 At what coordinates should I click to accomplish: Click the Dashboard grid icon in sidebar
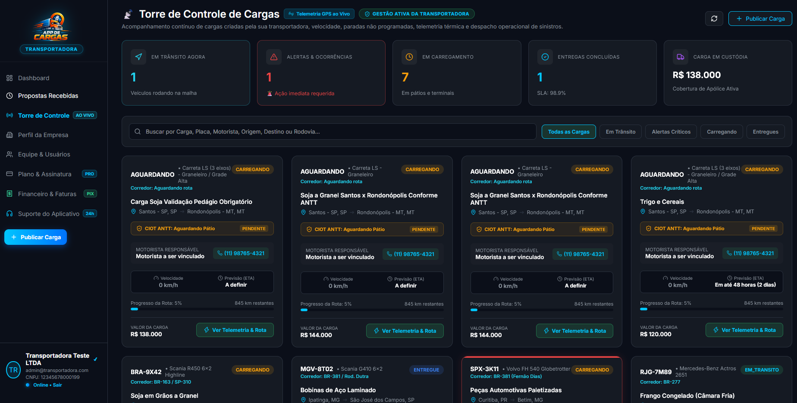tap(9, 78)
